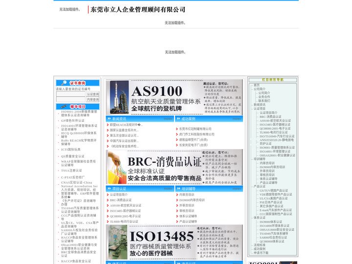Open the ISO13485 medical device banner
The width and height of the screenshot is (352, 264).
point(174,242)
